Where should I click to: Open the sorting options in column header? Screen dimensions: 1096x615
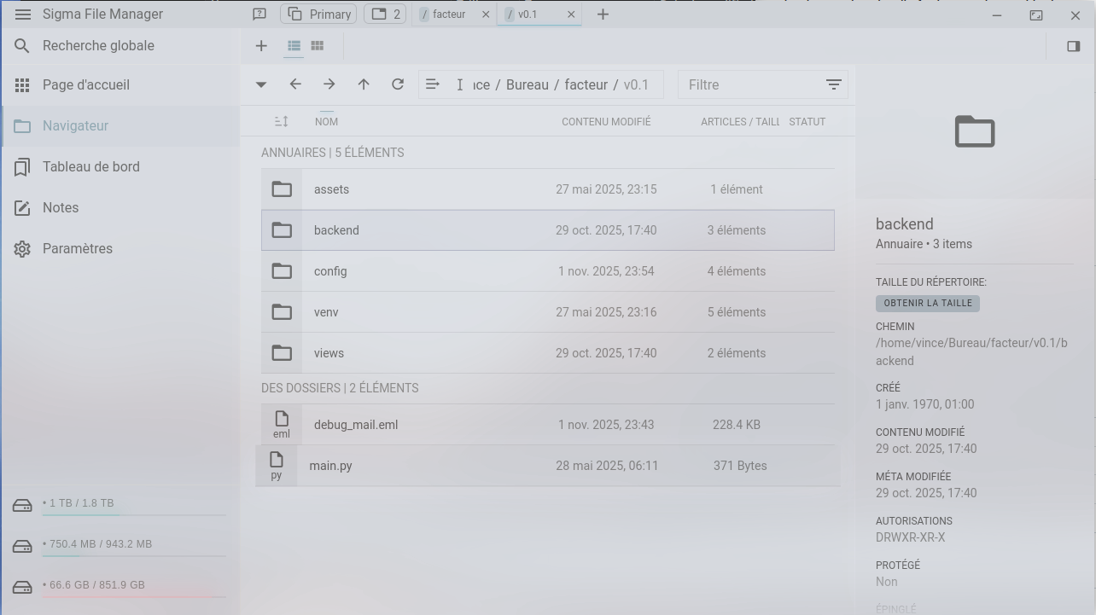(x=281, y=122)
